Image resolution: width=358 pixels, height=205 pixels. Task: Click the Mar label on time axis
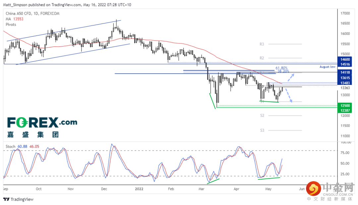click(x=202, y=189)
